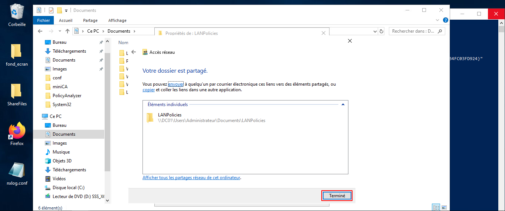Click the Explorer help question mark icon
This screenshot has height=211, width=505.
pyautogui.click(x=446, y=20)
